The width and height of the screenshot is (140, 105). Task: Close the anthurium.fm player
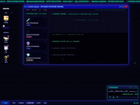click(x=136, y=88)
